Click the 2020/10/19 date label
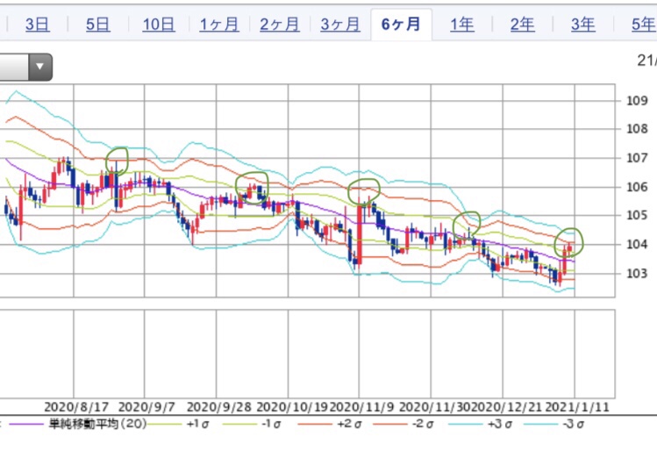This screenshot has height=451, width=657. (292, 407)
